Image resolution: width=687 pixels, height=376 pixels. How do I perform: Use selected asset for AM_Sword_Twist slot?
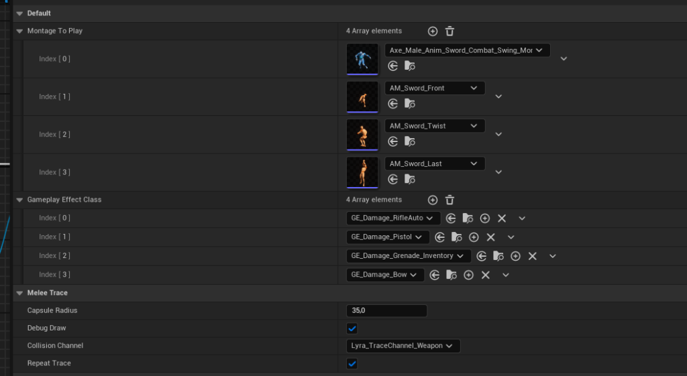(393, 141)
